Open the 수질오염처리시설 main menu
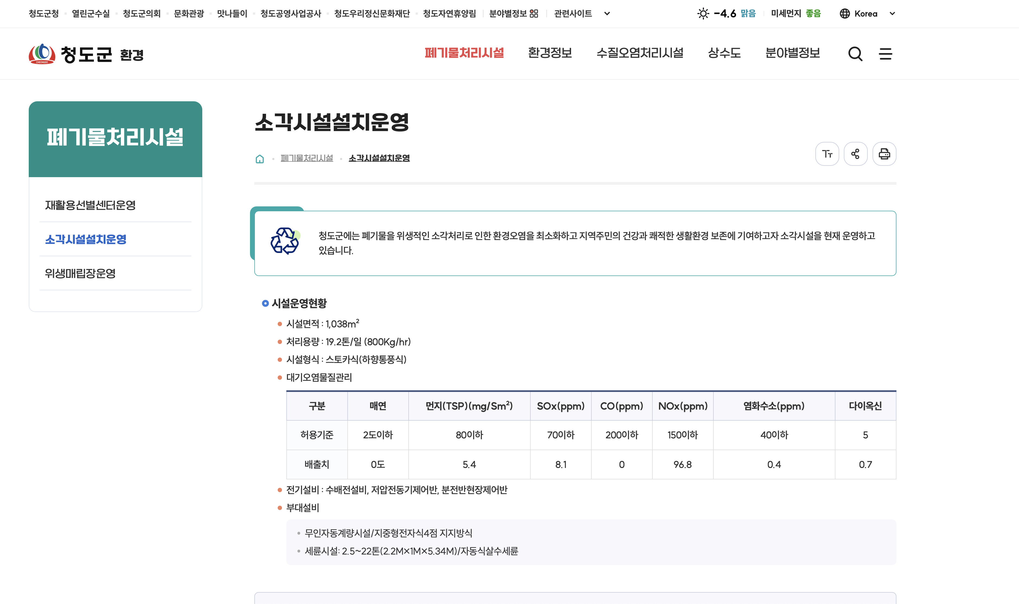The width and height of the screenshot is (1019, 604). point(640,53)
